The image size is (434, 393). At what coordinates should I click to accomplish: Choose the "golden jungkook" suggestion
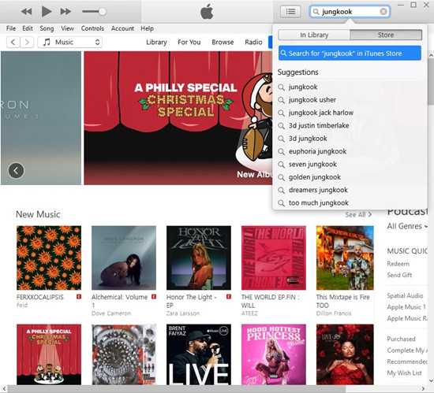click(350, 177)
